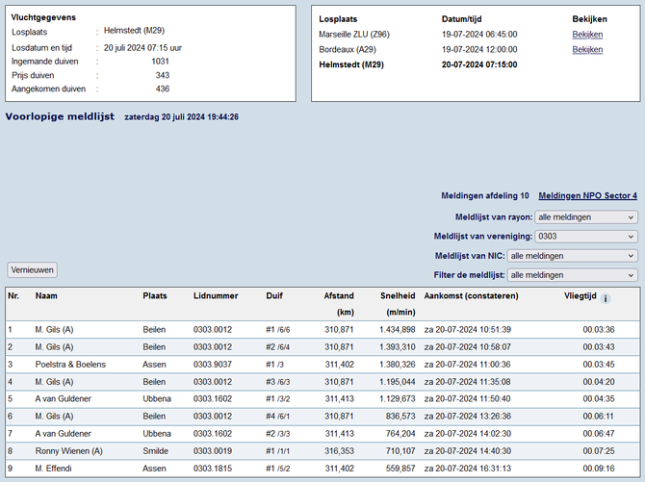Image resolution: width=645 pixels, height=482 pixels.
Task: Click distance value 316,353
Action: [x=339, y=451]
